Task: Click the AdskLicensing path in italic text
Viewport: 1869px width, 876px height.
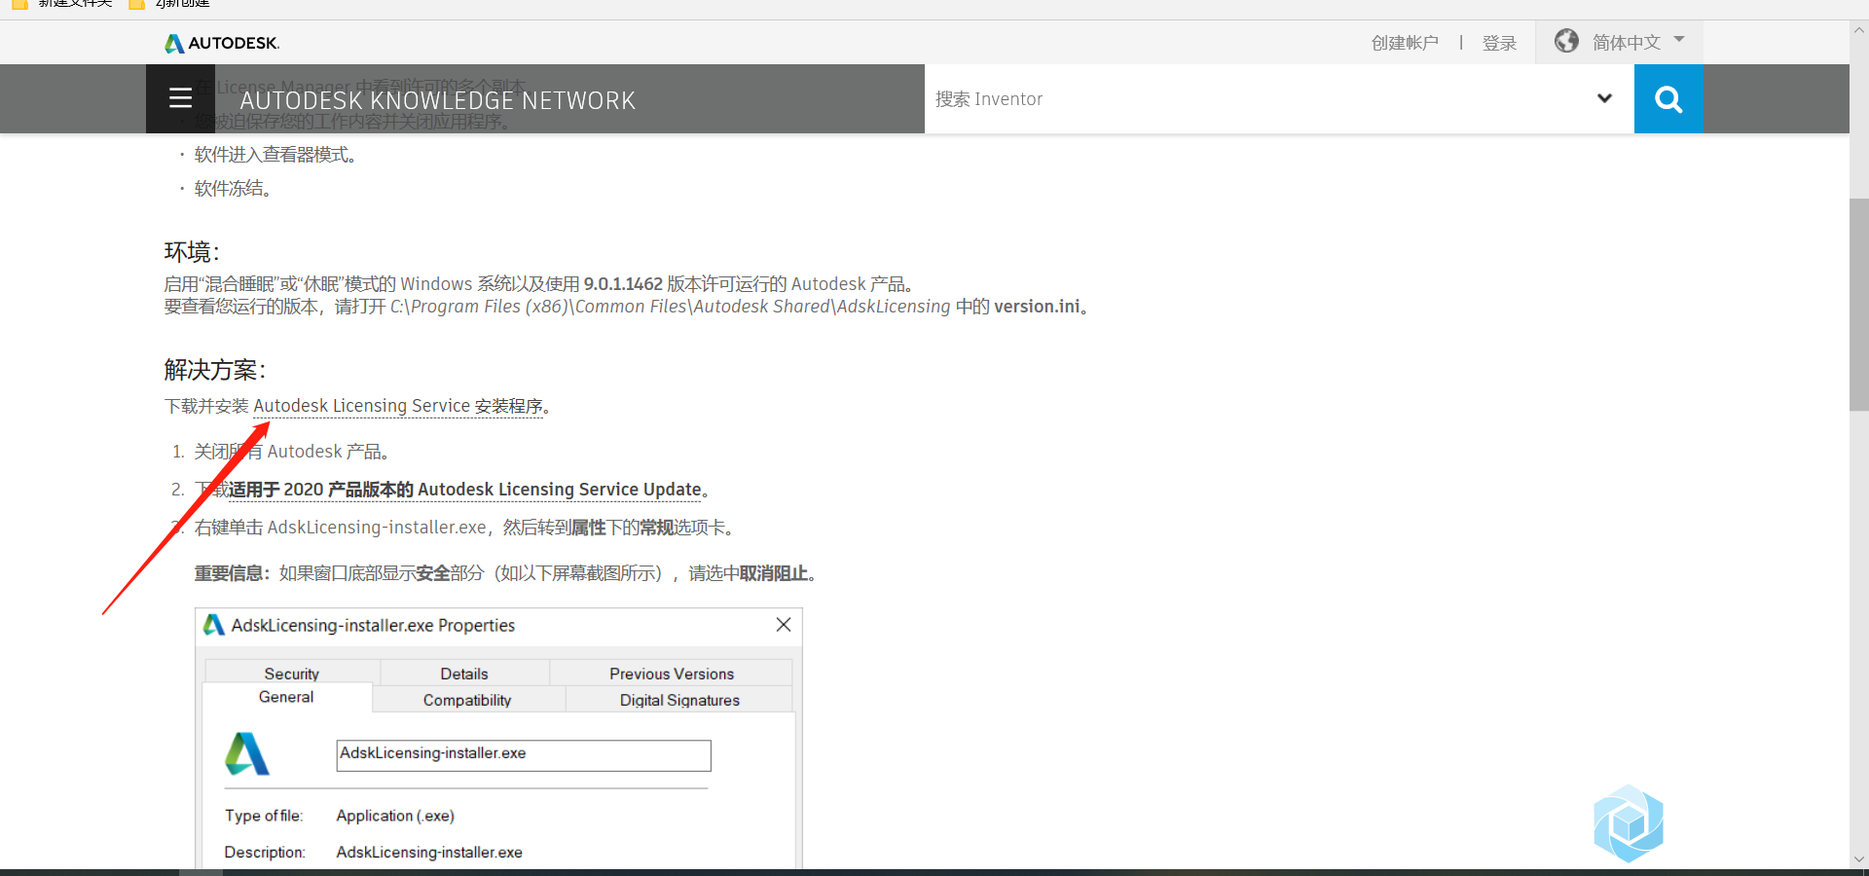Action: [671, 307]
